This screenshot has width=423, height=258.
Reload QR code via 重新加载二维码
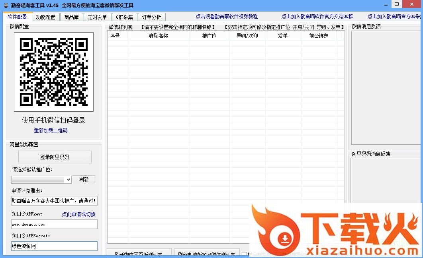pos(51,130)
